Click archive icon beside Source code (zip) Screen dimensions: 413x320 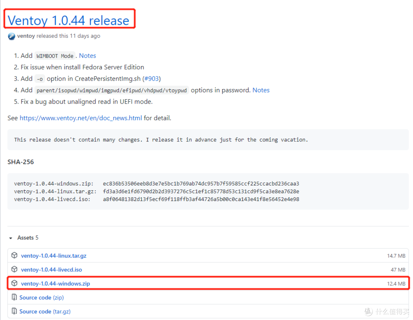15,297
